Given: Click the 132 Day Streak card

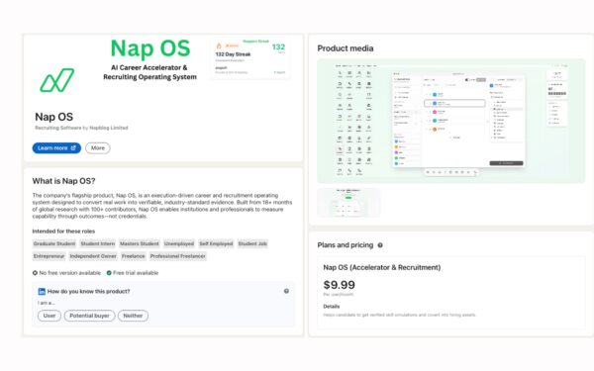Looking at the screenshot, I should [x=250, y=58].
